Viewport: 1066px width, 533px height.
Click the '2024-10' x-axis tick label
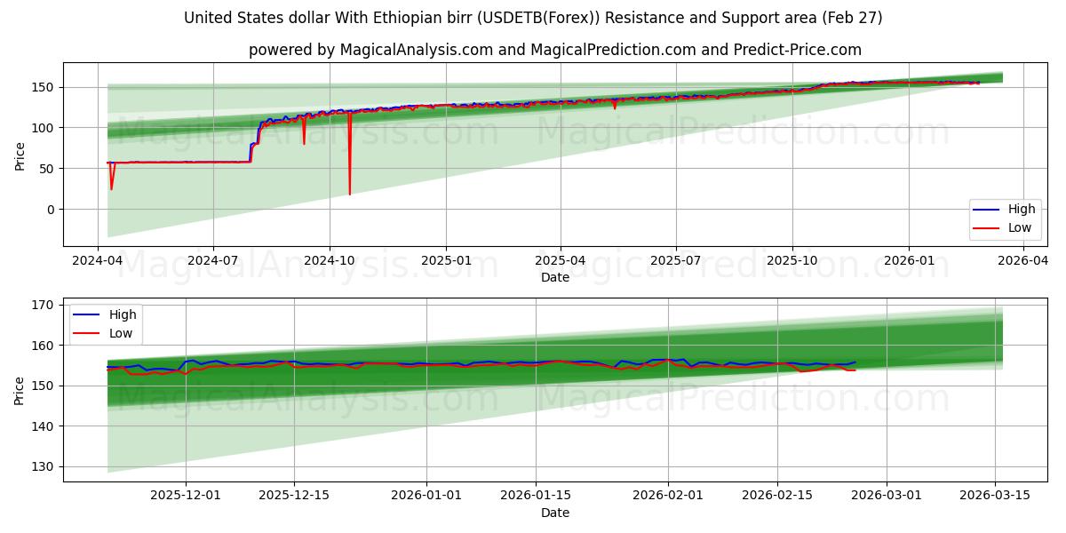330,261
